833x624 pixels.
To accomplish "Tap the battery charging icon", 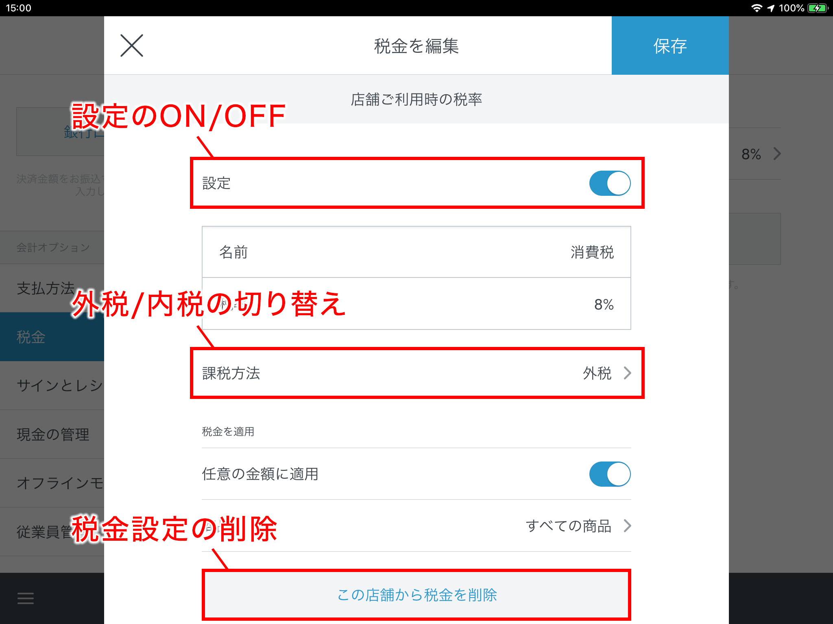I will coord(818,8).
